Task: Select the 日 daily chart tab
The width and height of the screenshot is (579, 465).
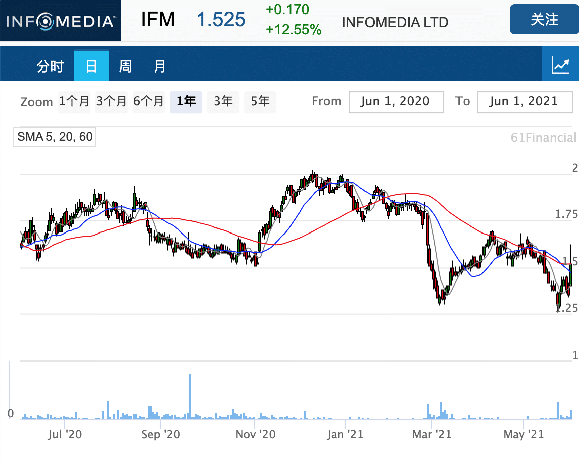Action: [x=91, y=66]
